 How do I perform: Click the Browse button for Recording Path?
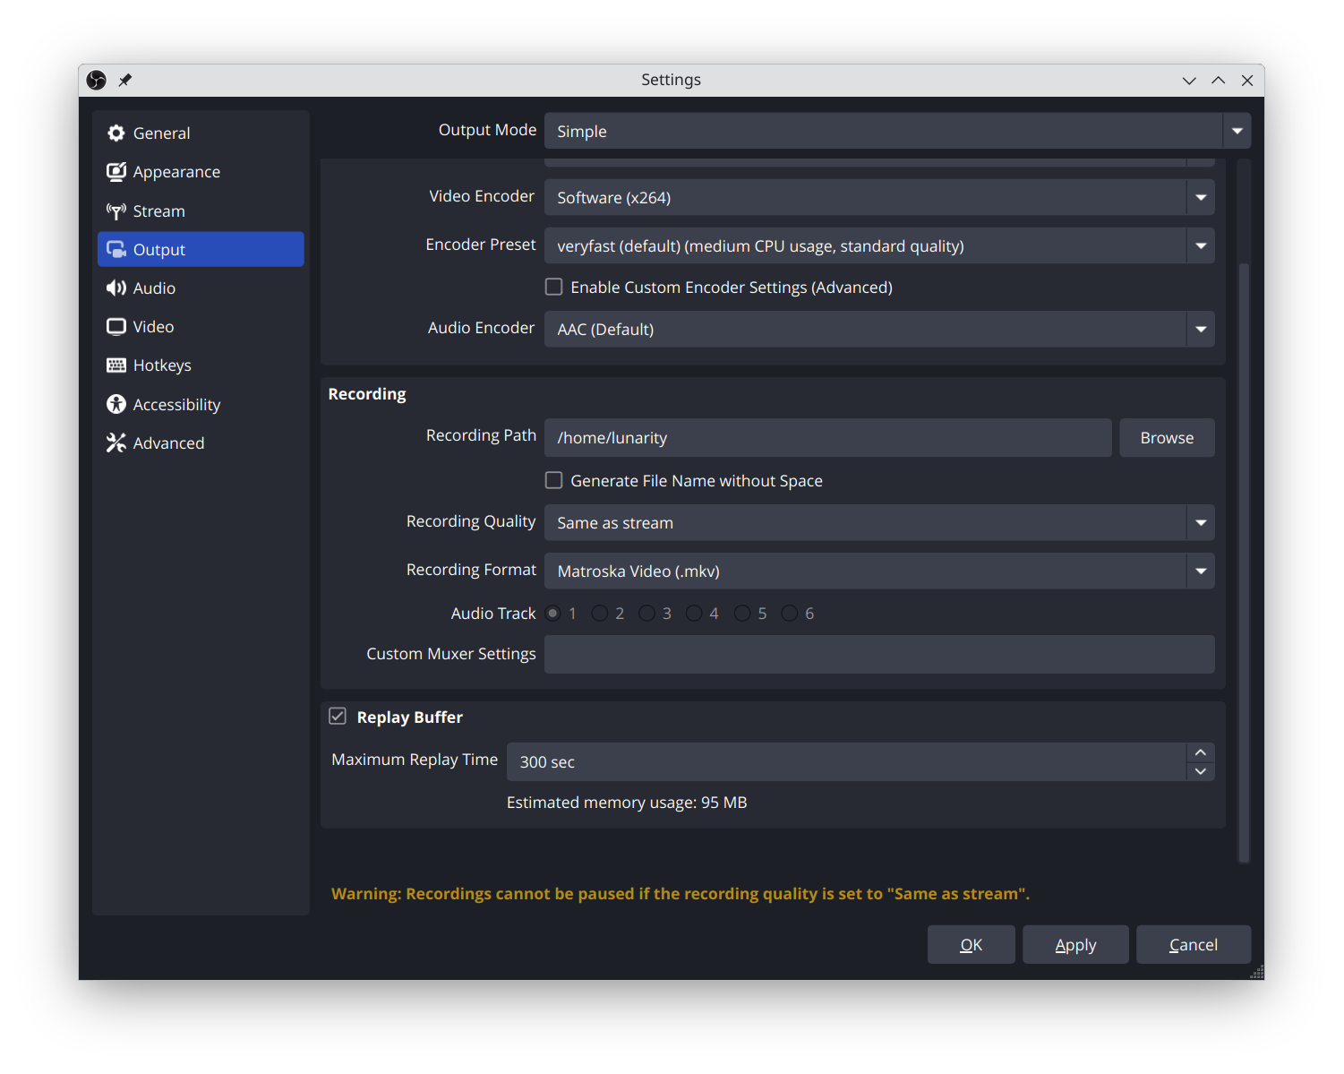pyautogui.click(x=1167, y=437)
